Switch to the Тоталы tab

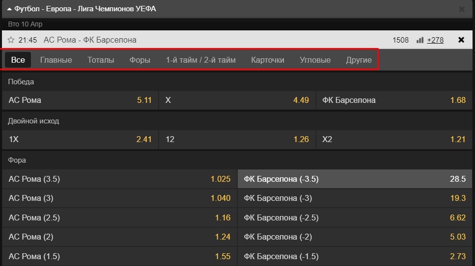pos(101,60)
